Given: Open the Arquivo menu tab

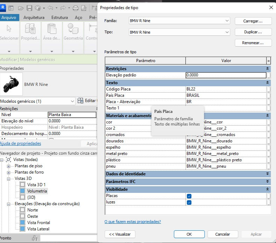Looking at the screenshot, I should pyautogui.click(x=9, y=18).
